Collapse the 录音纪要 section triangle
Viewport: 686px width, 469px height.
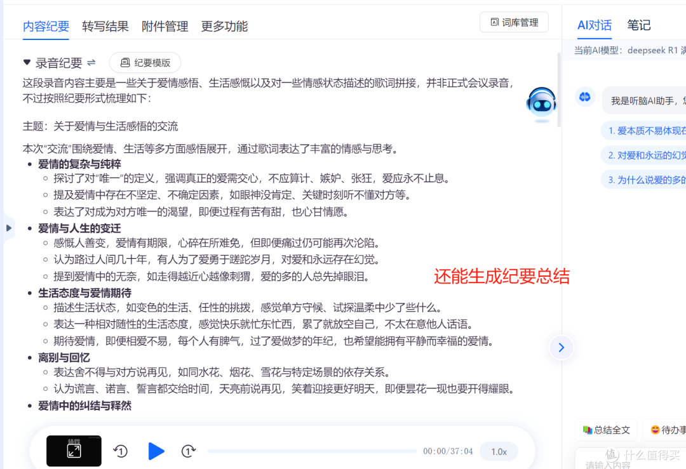(27, 62)
